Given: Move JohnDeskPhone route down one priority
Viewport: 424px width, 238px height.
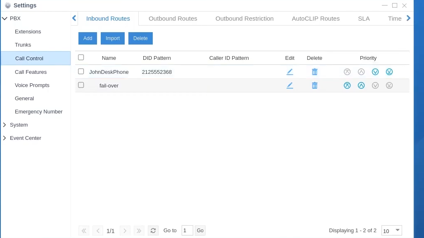Looking at the screenshot, I should pyautogui.click(x=375, y=72).
